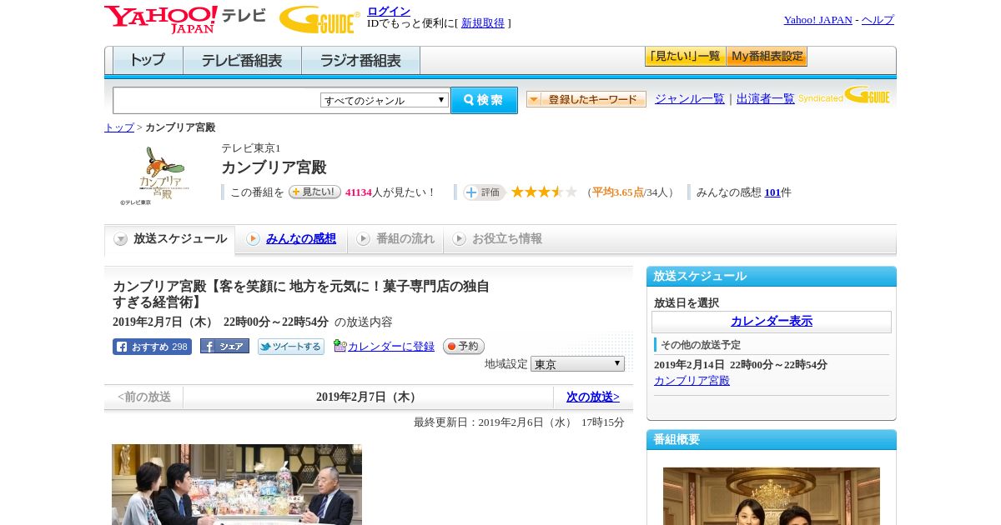Screen dimensions: 1001x525
Task: Go to 次の放送> next broadcast
Action: pos(593,397)
